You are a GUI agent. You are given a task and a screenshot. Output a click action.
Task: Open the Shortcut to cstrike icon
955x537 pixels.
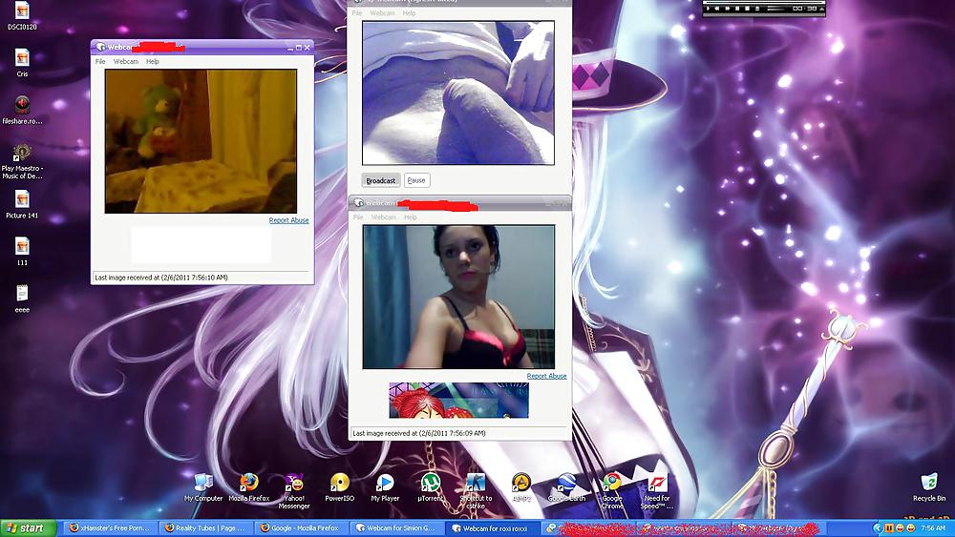click(476, 491)
